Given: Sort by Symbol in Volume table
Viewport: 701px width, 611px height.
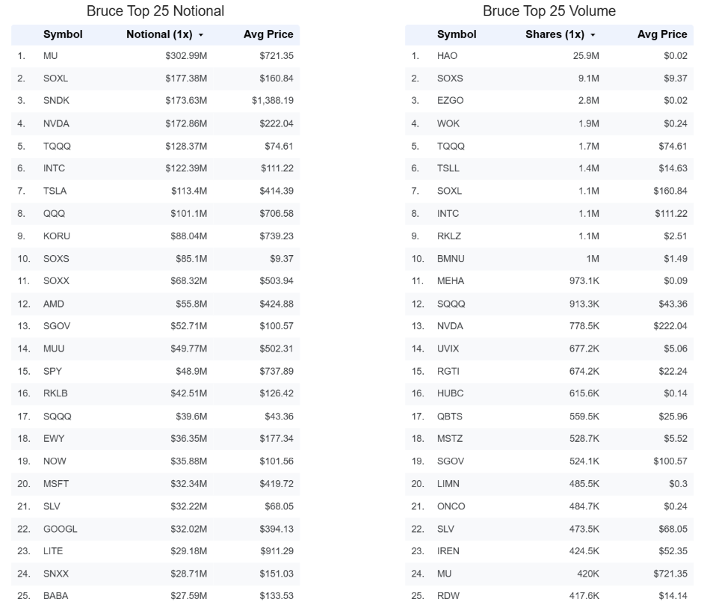Looking at the screenshot, I should tap(457, 34).
